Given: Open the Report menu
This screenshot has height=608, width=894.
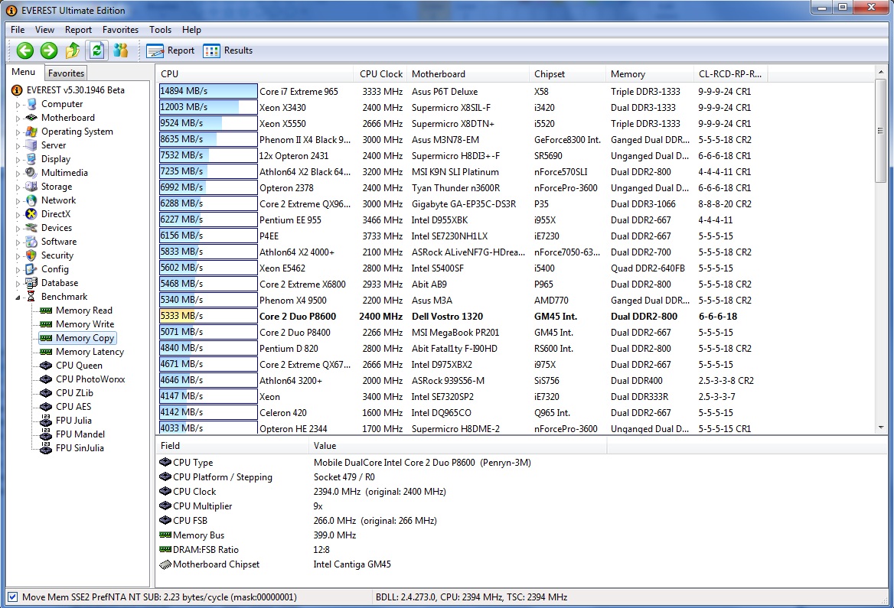Looking at the screenshot, I should (x=78, y=30).
